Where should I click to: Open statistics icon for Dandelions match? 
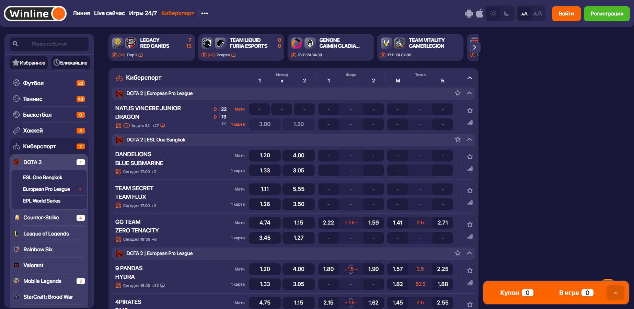(470, 169)
